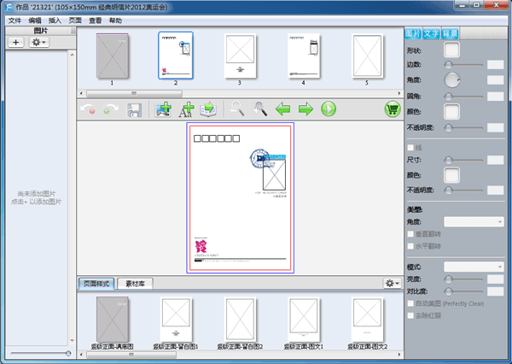
Task: Click the add text toolbar icon
Action: 186,109
